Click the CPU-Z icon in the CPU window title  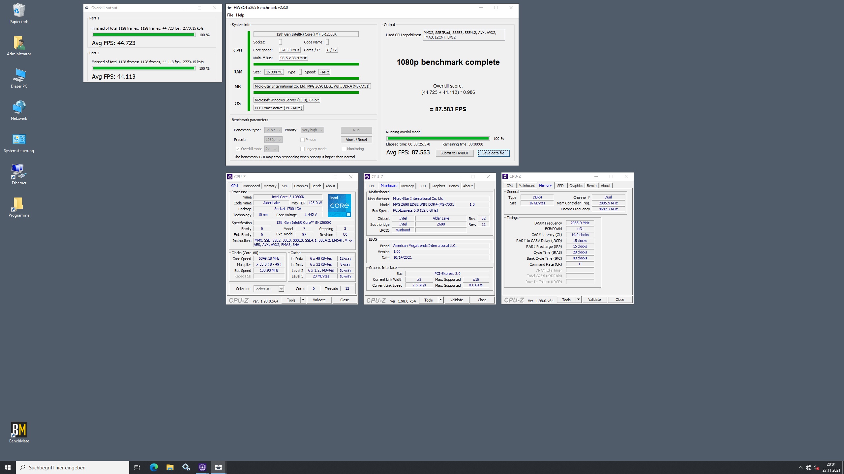[x=230, y=177]
